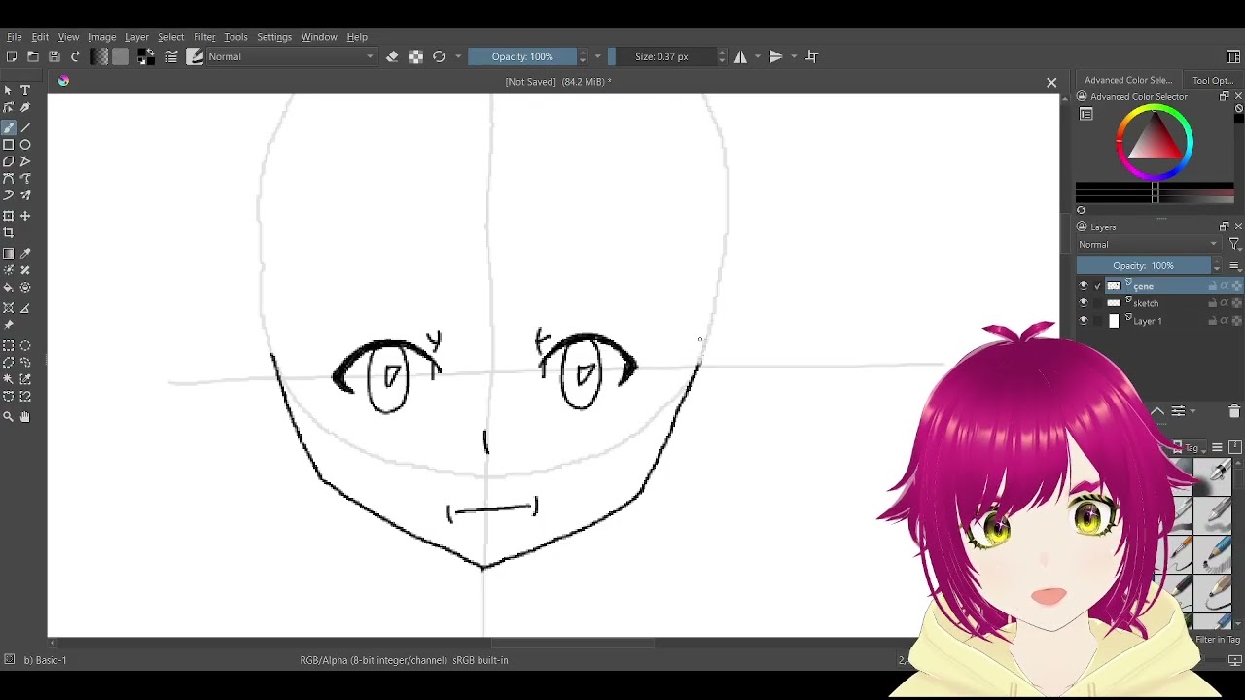Reload original brush preset
The image size is (1245, 700).
pos(439,56)
